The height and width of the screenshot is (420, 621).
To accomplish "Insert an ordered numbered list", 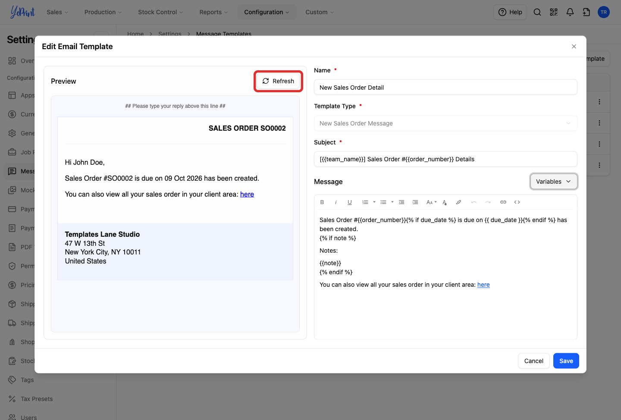I will [365, 202].
